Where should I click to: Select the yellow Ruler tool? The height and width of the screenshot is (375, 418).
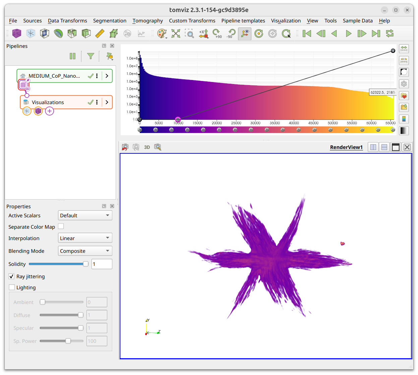click(x=100, y=33)
